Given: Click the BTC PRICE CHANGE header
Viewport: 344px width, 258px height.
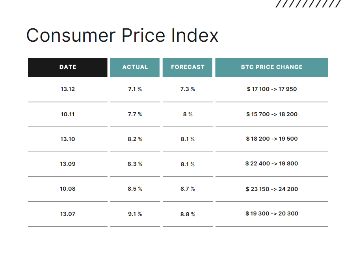Looking at the screenshot, I should (x=271, y=67).
